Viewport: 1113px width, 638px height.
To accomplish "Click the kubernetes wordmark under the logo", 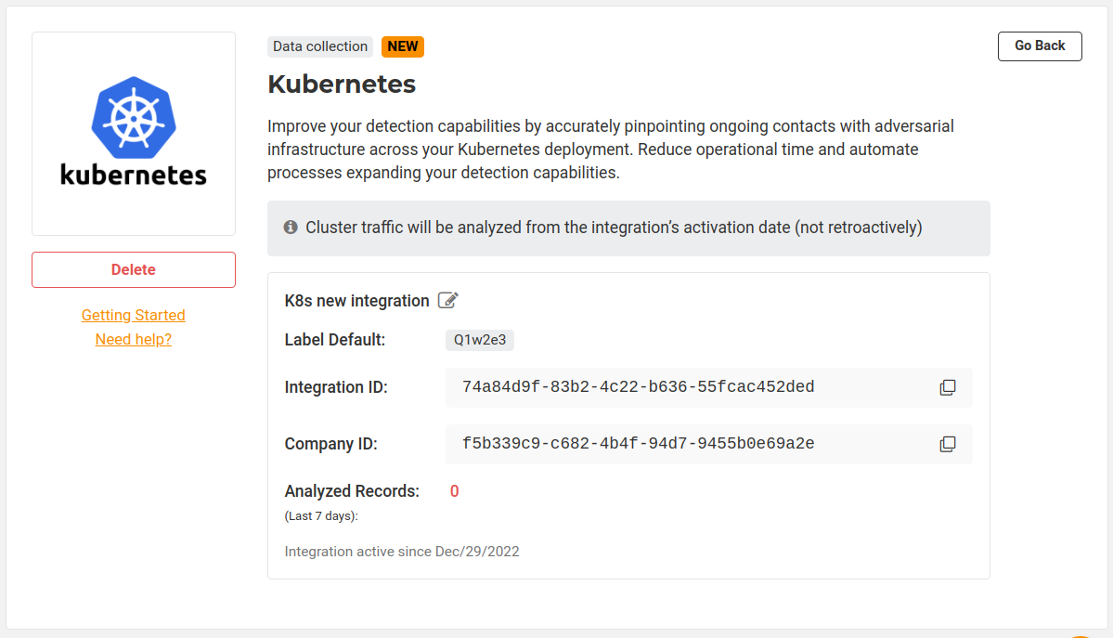I will click(x=134, y=174).
